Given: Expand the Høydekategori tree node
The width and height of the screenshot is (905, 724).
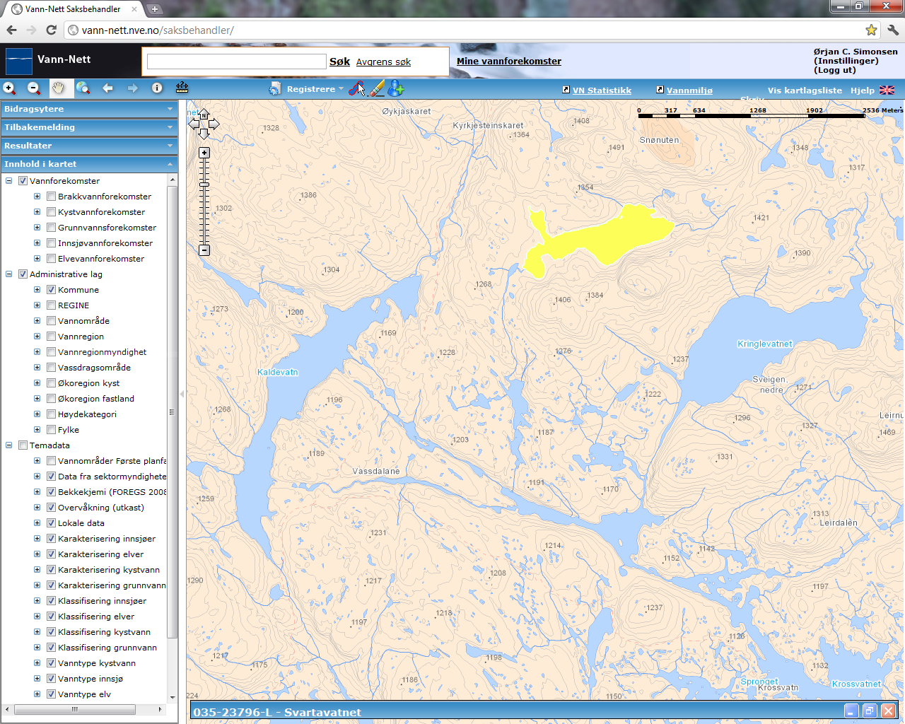Looking at the screenshot, I should pos(37,414).
